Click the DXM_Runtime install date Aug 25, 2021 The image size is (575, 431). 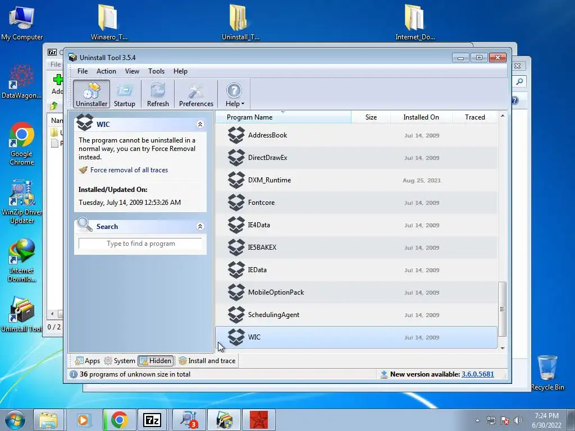[x=422, y=180]
